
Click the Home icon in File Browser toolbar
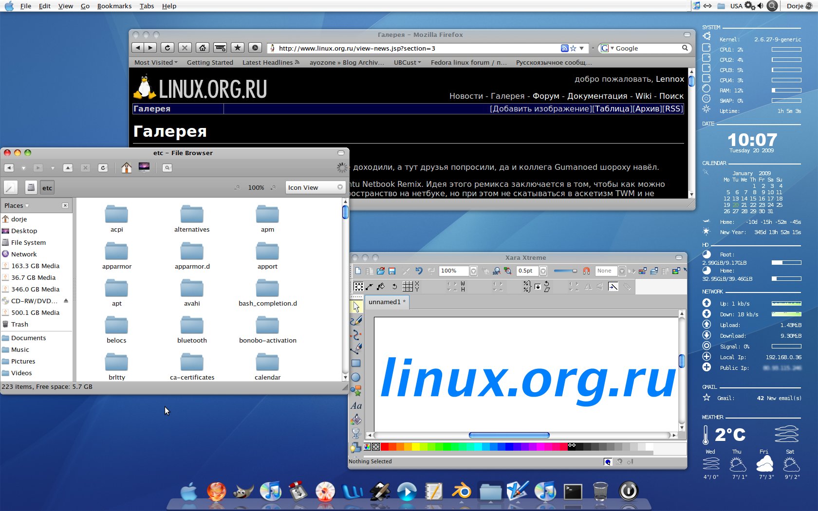coord(127,168)
